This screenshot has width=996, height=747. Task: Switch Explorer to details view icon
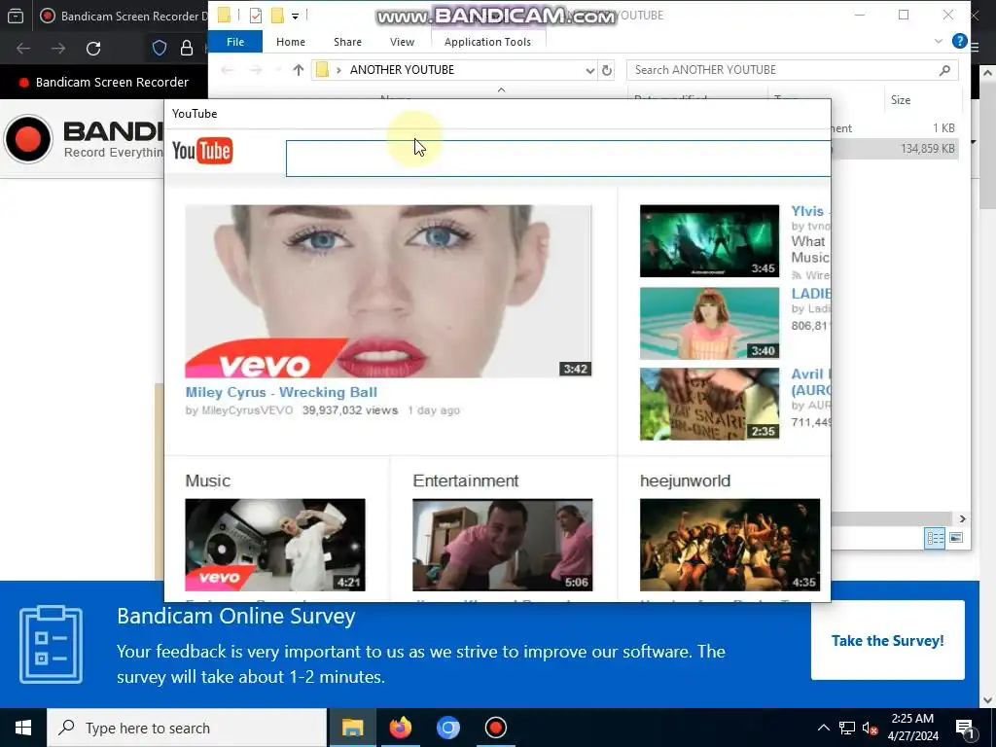[x=935, y=539]
